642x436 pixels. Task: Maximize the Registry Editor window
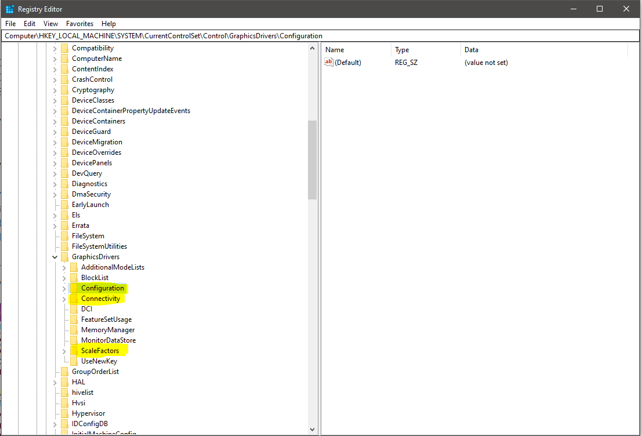[x=600, y=9]
